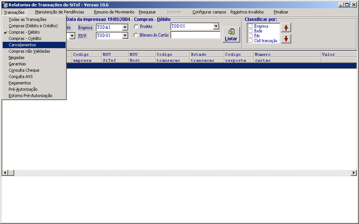Select the highlighted blue table row

click(x=211, y=66)
